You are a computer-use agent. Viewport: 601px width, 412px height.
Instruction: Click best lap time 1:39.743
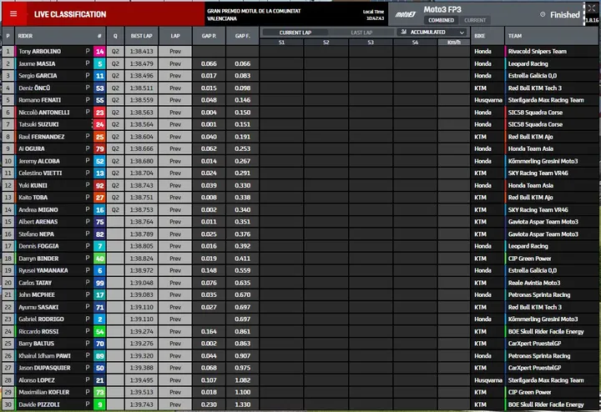tap(141, 404)
